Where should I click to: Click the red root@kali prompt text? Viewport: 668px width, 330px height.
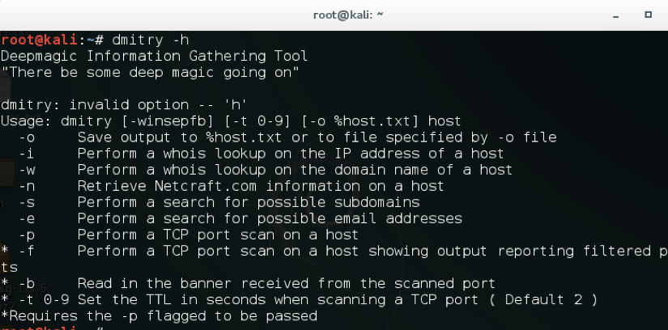[39, 40]
